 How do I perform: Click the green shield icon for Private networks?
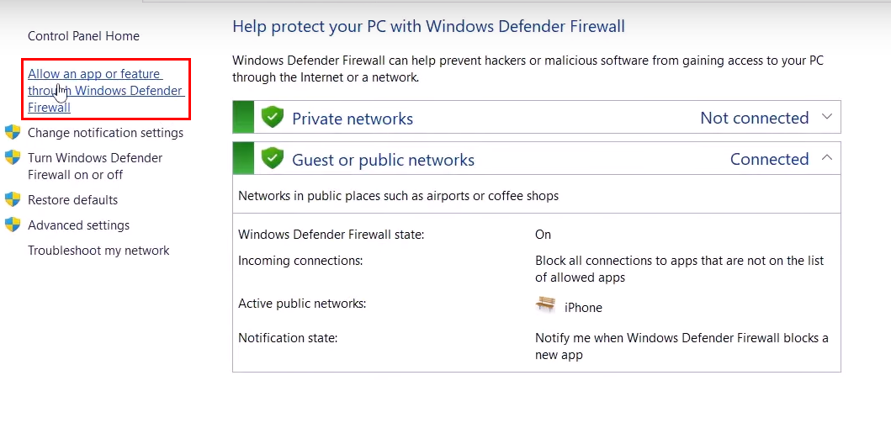click(273, 118)
